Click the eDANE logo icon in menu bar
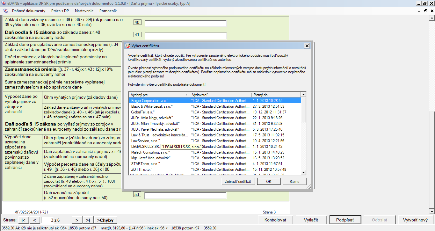This screenshot has height=231, width=435. pos(5,11)
